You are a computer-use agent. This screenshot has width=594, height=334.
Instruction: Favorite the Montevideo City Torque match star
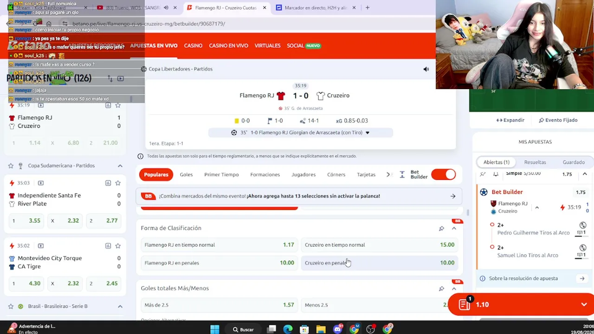(x=118, y=246)
